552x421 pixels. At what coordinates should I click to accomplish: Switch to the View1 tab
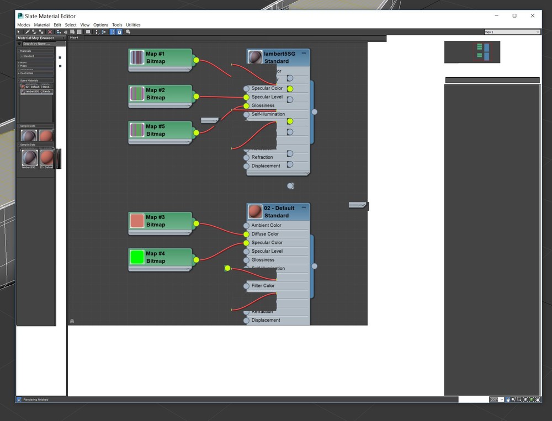[75, 38]
